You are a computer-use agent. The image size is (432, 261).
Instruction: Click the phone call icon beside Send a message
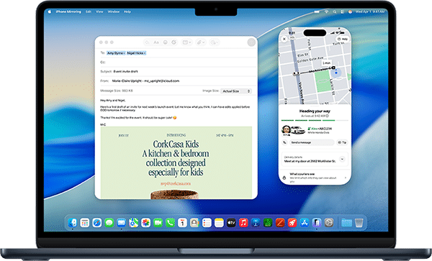tap(284, 142)
